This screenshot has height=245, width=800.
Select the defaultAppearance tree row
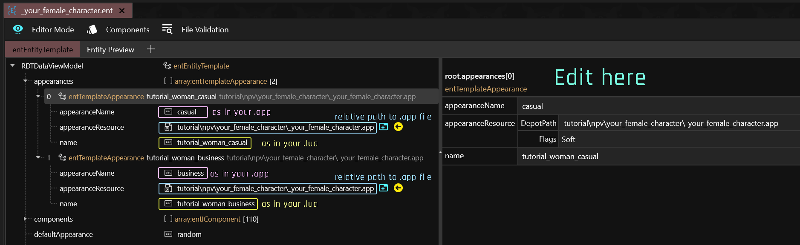click(x=64, y=234)
